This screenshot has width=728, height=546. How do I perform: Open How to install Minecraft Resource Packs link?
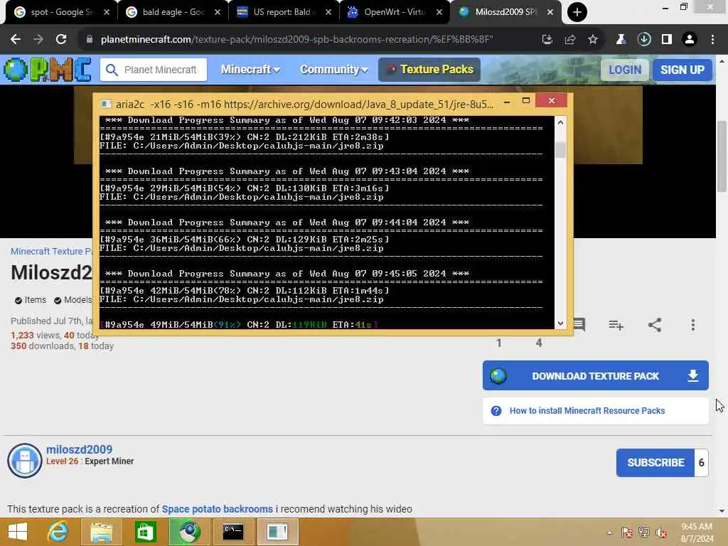(x=587, y=411)
